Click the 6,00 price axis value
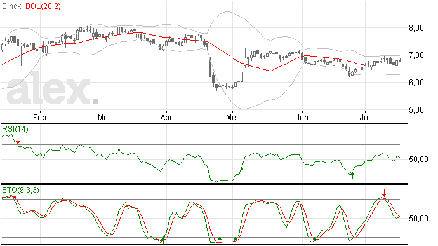This screenshot has width=438, height=246. [x=416, y=83]
